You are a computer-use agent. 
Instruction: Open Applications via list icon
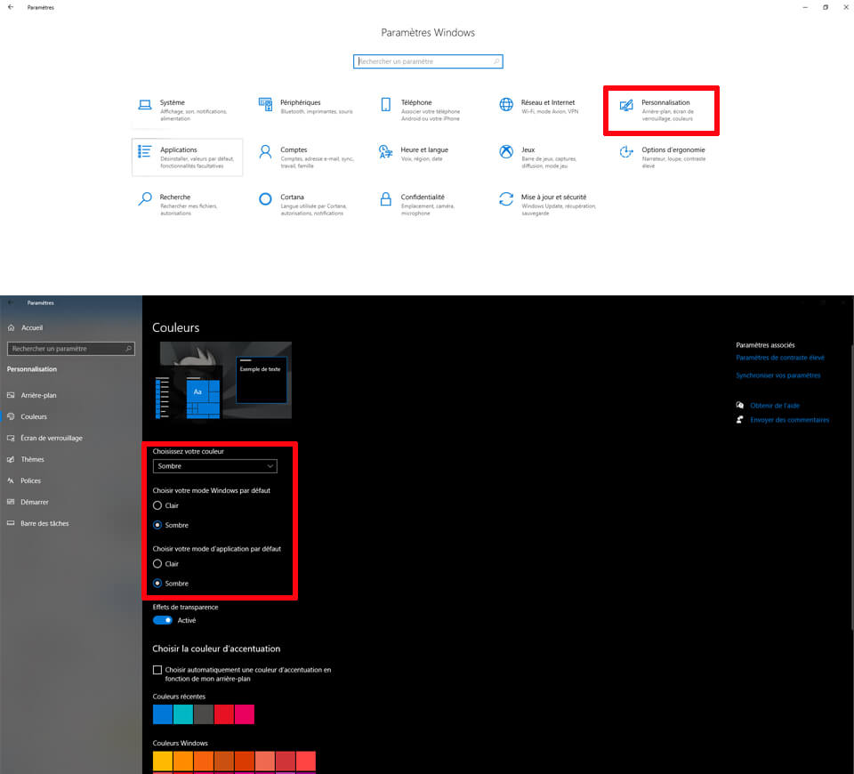[144, 151]
